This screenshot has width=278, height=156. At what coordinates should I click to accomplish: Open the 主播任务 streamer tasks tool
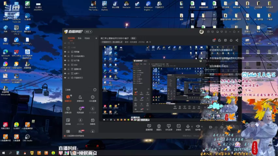pyautogui.click(x=68, y=110)
